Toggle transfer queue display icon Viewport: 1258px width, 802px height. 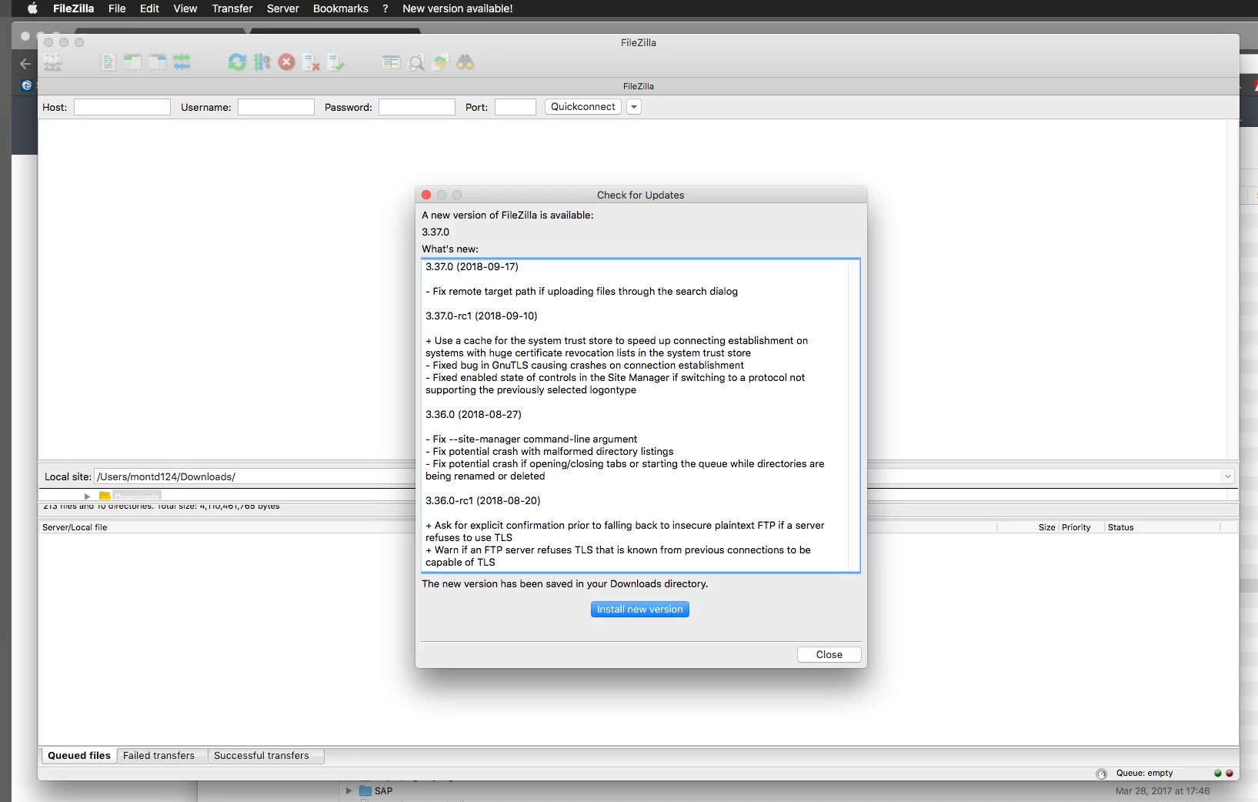pyautogui.click(x=182, y=62)
